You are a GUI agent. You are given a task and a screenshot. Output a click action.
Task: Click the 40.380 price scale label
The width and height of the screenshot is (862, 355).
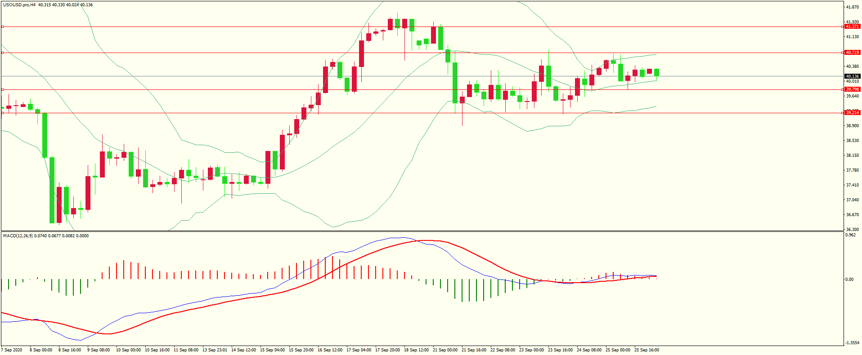pos(852,67)
